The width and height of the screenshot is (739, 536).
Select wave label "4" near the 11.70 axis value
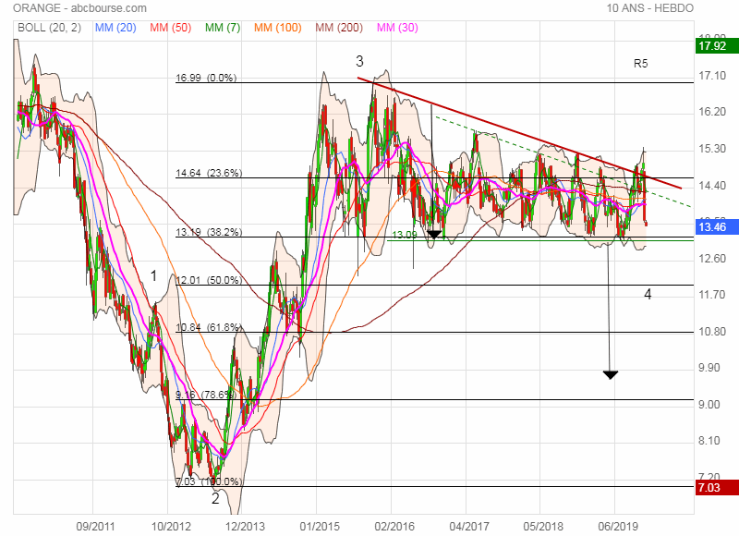[648, 294]
